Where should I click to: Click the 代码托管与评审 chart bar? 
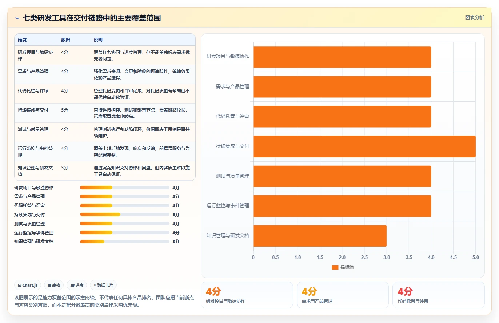click(x=342, y=116)
